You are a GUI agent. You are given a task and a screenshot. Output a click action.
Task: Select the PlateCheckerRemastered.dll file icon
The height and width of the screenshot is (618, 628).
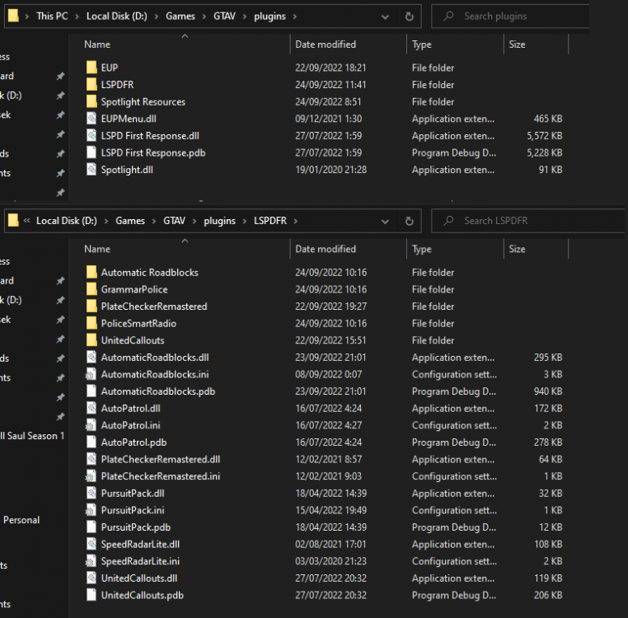pos(91,459)
